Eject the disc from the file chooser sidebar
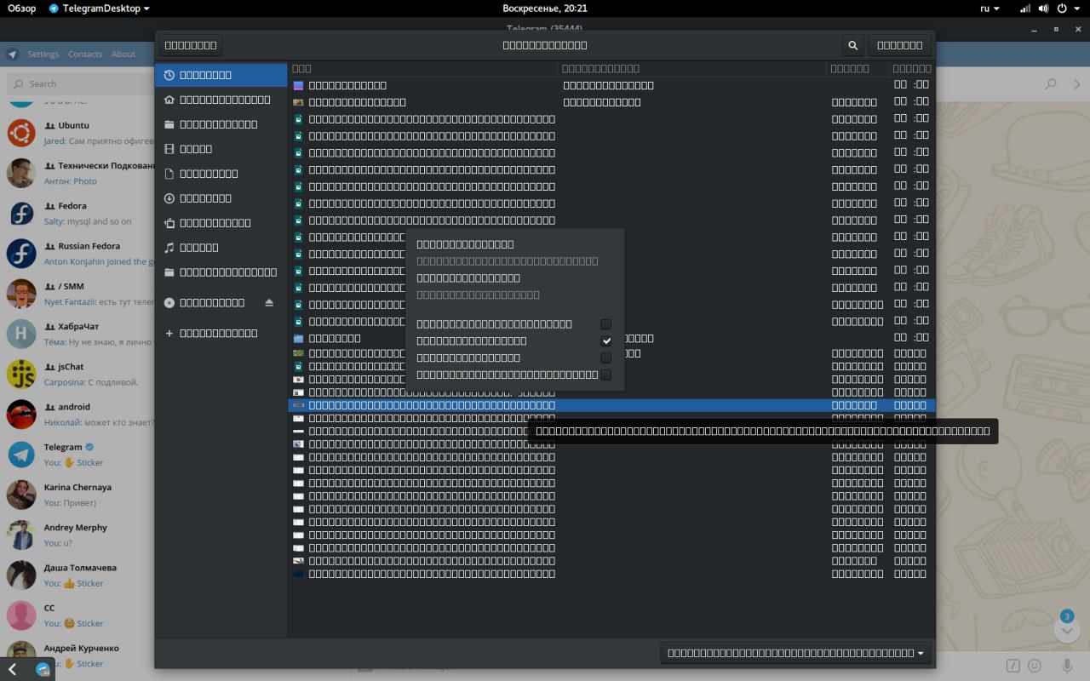This screenshot has height=681, width=1090. click(269, 303)
